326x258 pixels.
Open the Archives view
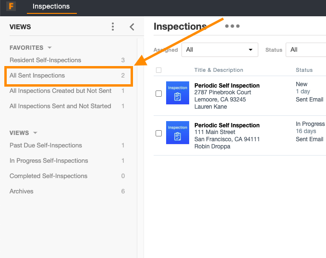22,191
